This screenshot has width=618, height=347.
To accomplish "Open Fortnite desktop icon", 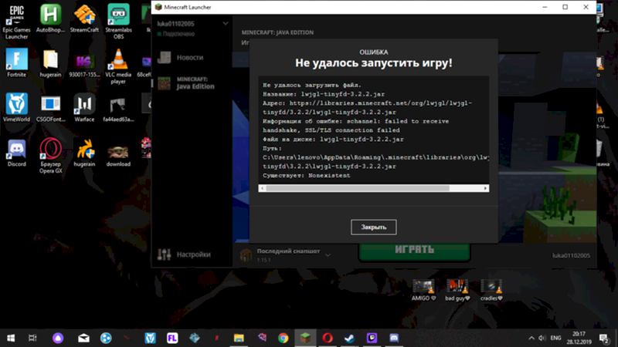I will coord(15,59).
